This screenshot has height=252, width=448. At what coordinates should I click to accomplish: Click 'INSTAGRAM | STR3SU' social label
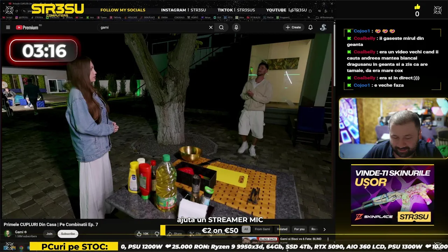point(183,10)
